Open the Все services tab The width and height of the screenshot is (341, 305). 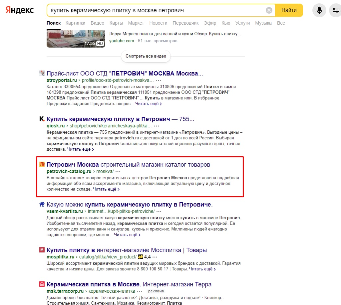click(281, 23)
